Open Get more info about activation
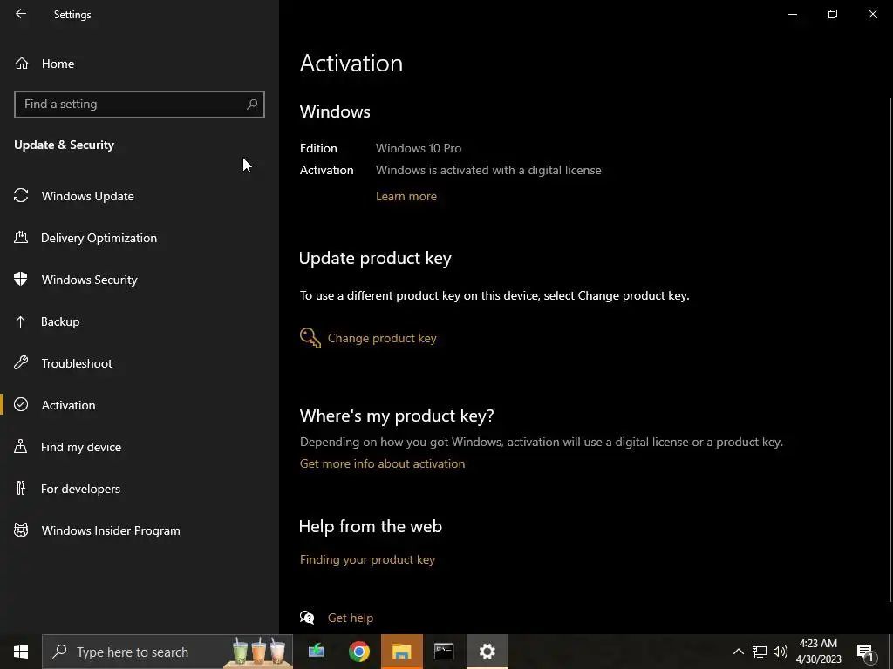The width and height of the screenshot is (893, 669). [382, 463]
